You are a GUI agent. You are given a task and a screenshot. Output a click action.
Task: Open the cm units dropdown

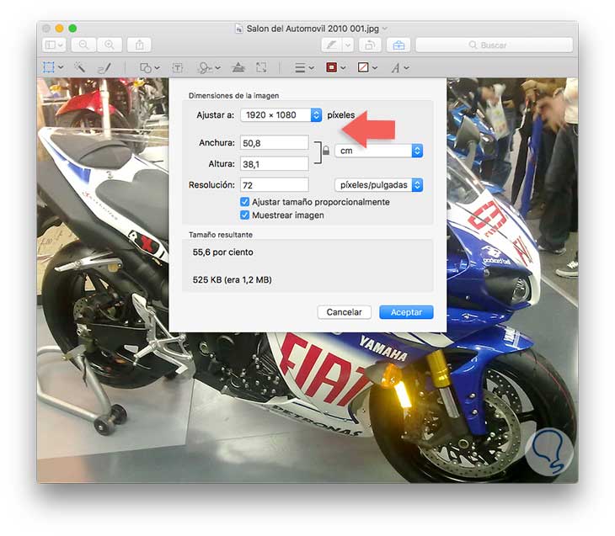tap(379, 151)
